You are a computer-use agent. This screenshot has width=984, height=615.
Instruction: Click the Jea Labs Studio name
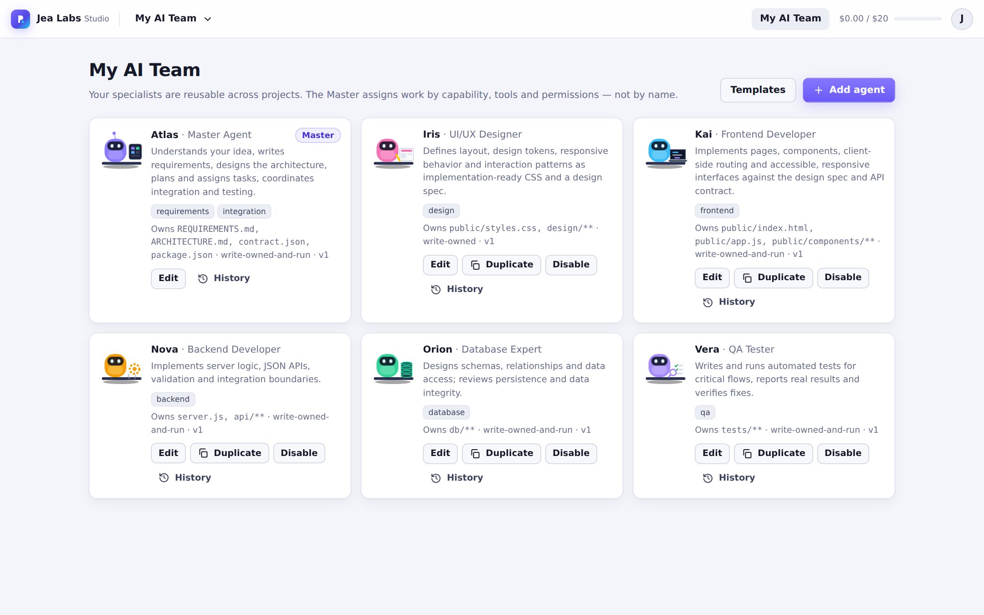click(x=73, y=19)
